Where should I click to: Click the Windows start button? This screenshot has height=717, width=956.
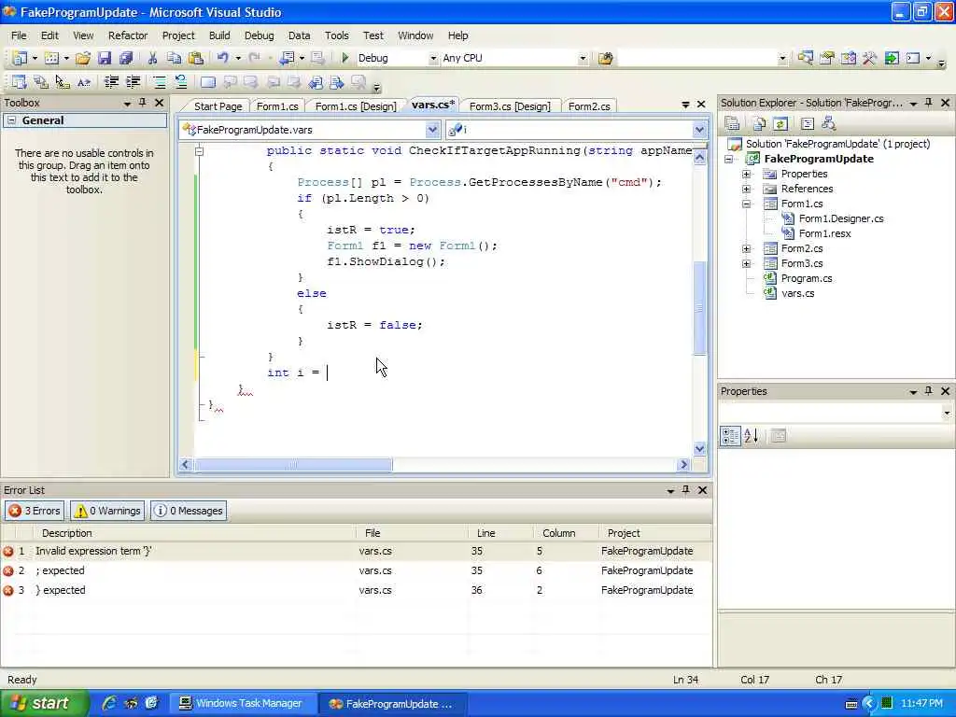point(43,703)
